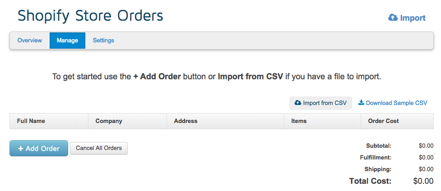Click the download arrow icon before Download Sample CSV
The width and height of the screenshot is (441, 191).
point(361,103)
